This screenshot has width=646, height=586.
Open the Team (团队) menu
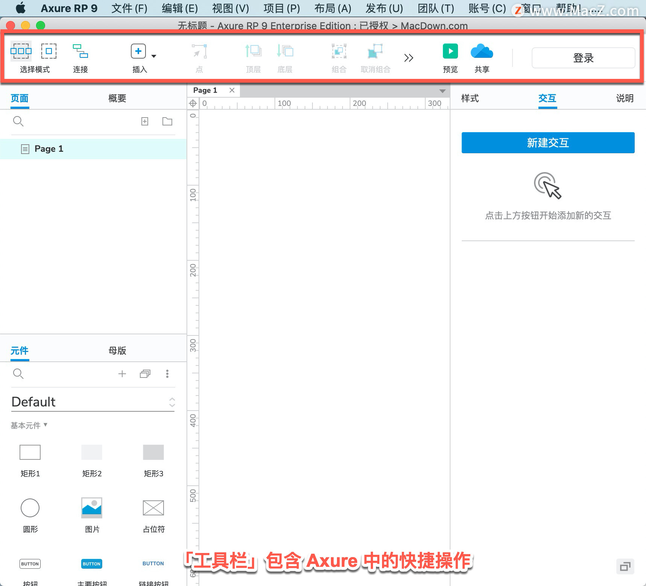click(x=436, y=8)
